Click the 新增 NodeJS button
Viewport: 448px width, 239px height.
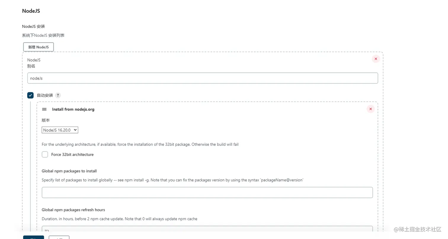[39, 47]
